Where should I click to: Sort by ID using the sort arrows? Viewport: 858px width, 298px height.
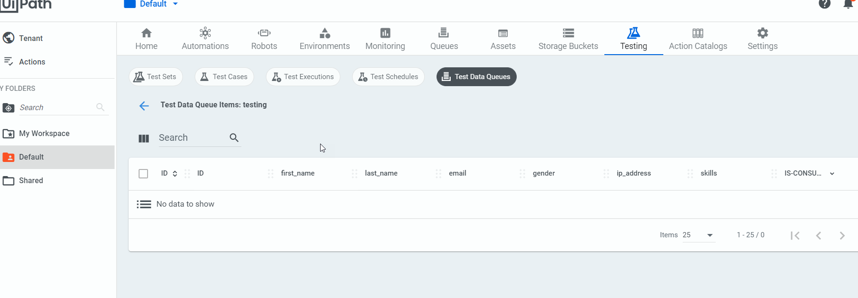pos(175,174)
